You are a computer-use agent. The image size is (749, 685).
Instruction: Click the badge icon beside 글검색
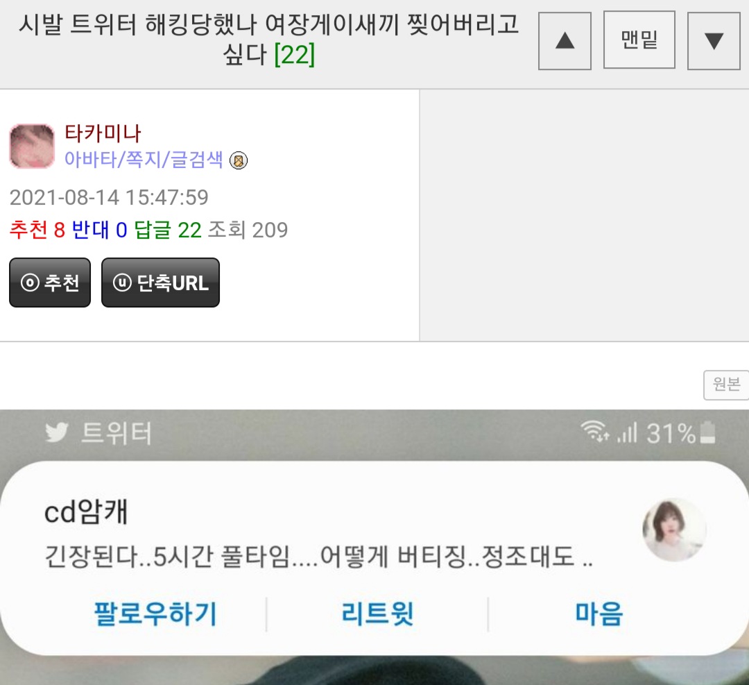(239, 160)
